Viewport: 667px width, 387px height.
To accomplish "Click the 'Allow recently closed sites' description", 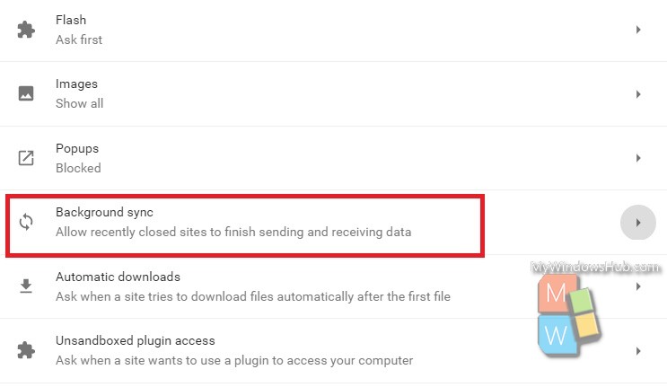I will (x=233, y=232).
